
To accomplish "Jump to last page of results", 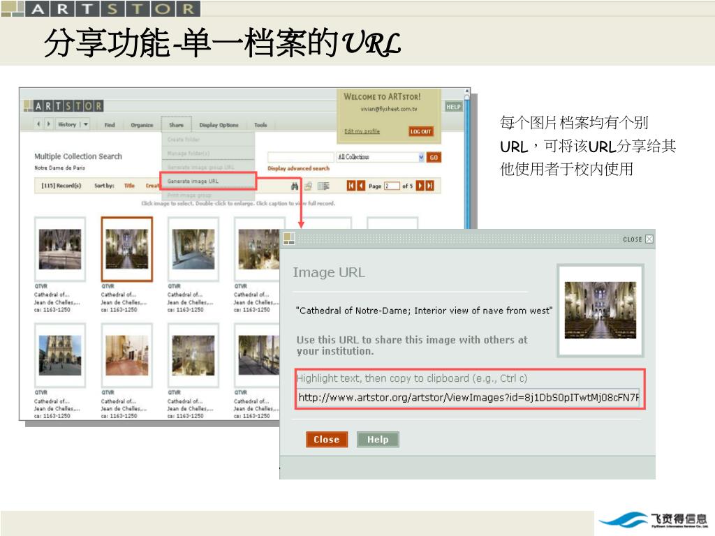I will pos(430,186).
